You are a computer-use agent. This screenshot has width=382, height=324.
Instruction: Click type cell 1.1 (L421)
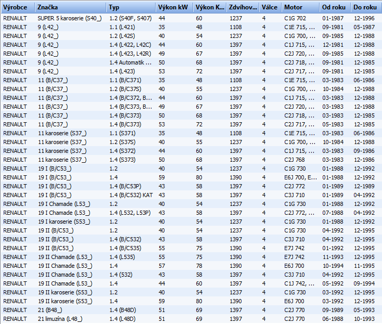point(122,27)
